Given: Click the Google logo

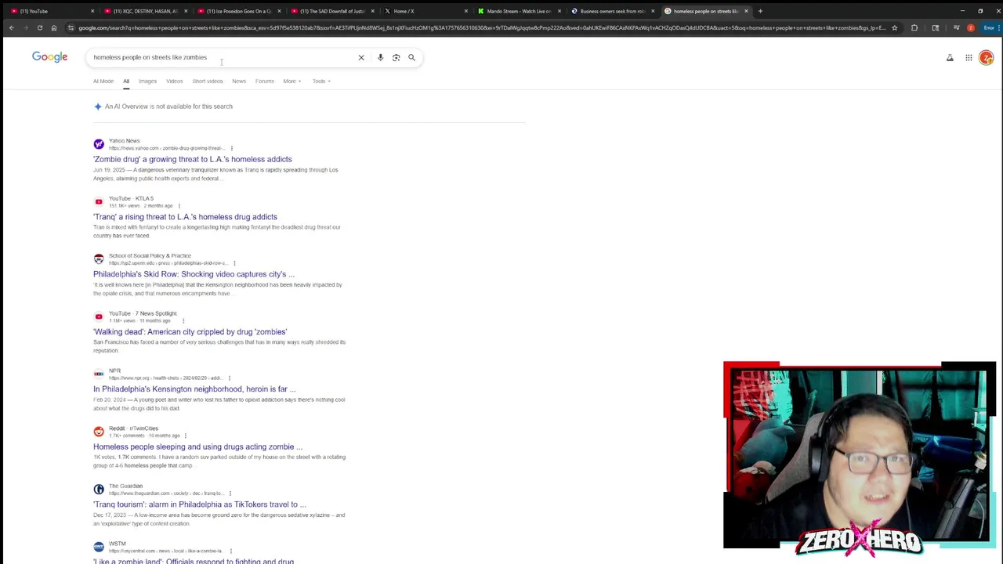Looking at the screenshot, I should [x=49, y=56].
